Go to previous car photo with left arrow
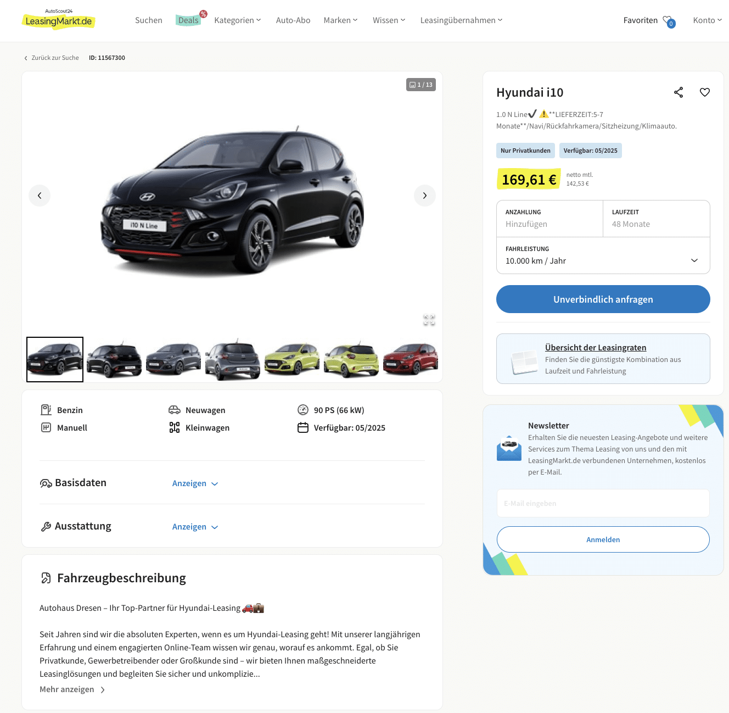 pyautogui.click(x=40, y=196)
